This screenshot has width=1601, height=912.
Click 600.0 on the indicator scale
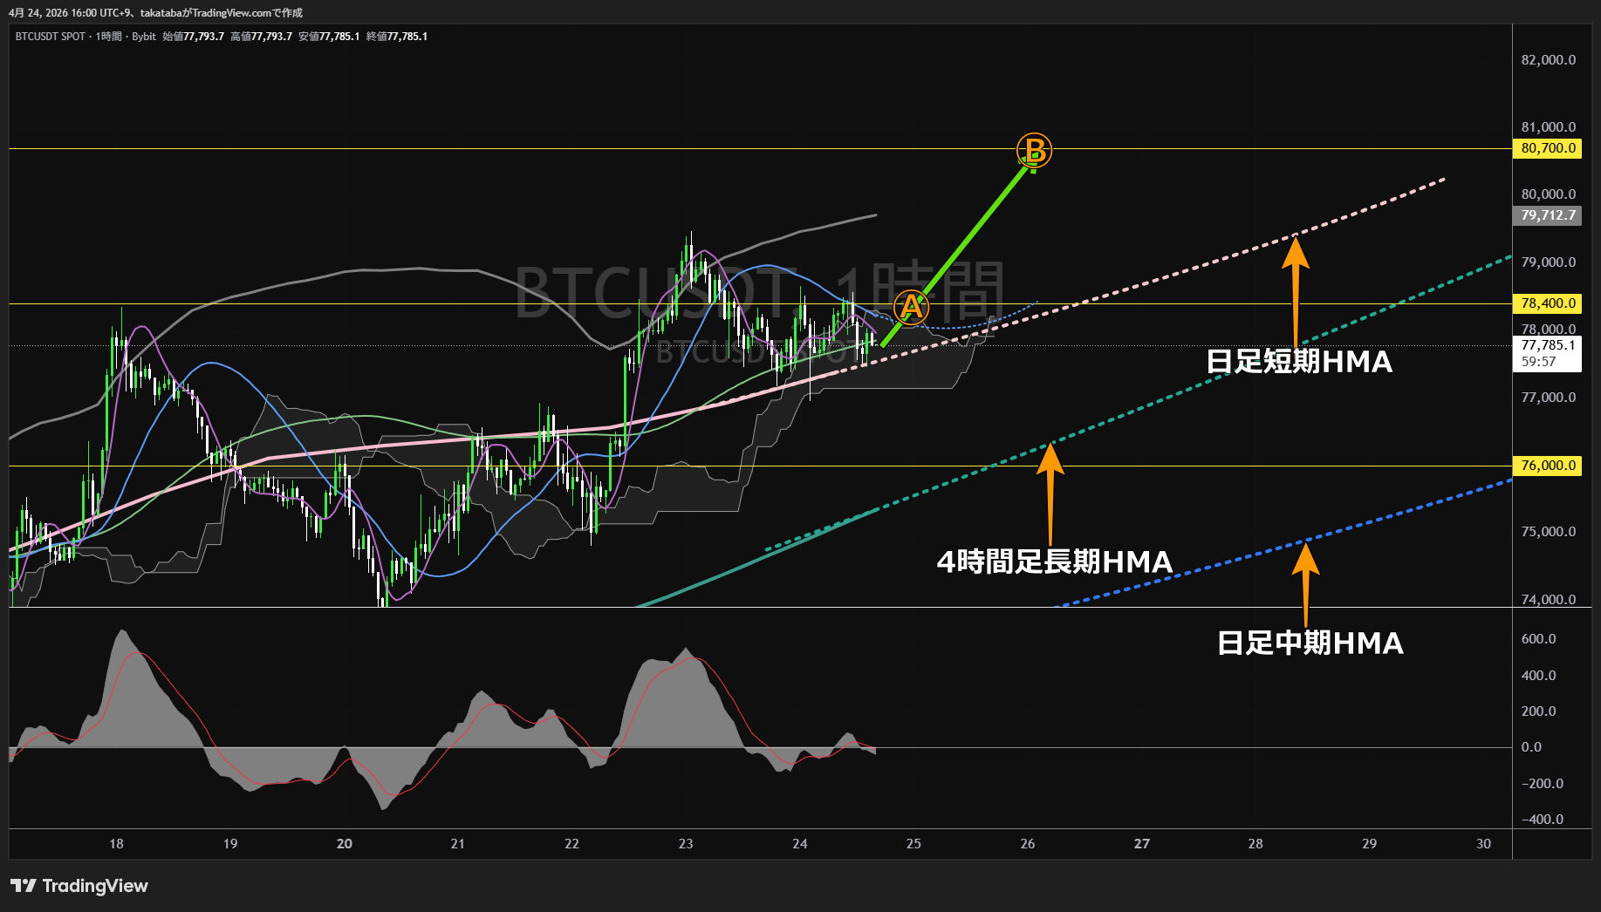coord(1538,639)
